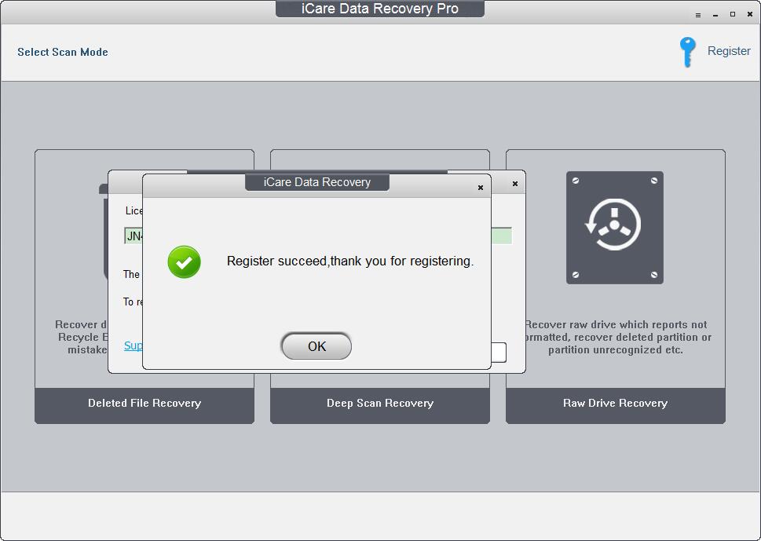
Task: Select Raw Drive Recovery mode
Action: (x=616, y=405)
